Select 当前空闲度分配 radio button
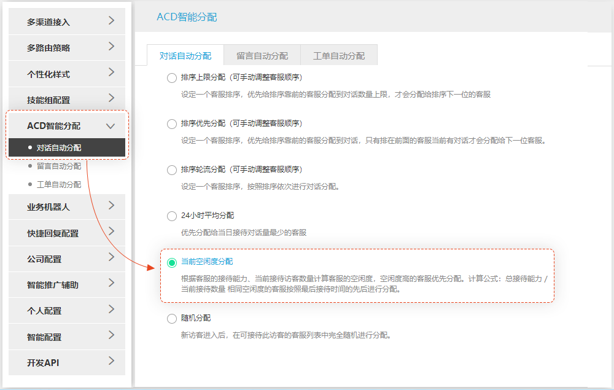The width and height of the screenshot is (614, 390). click(x=172, y=262)
